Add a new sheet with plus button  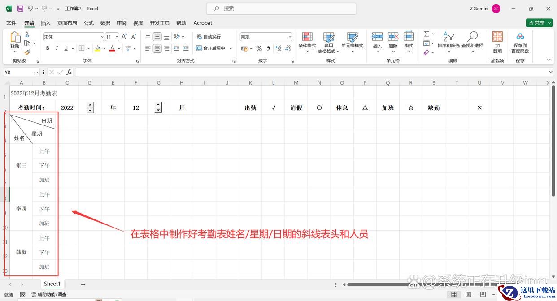[x=83, y=284]
